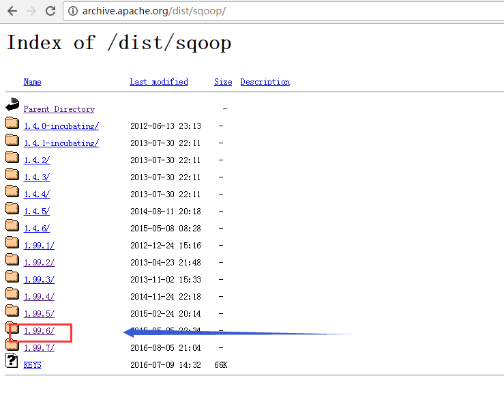Sort listing by Description column
504x404 pixels.
[265, 82]
